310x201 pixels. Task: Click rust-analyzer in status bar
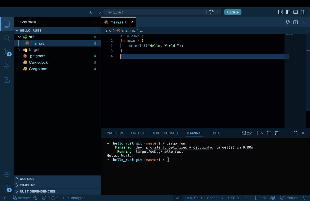coord(74,198)
